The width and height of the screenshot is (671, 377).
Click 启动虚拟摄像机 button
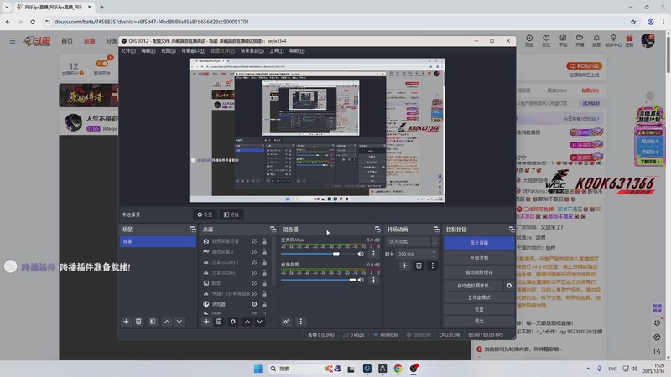pyautogui.click(x=473, y=286)
